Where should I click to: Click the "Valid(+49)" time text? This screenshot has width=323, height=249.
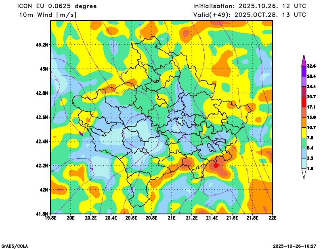tap(250, 15)
